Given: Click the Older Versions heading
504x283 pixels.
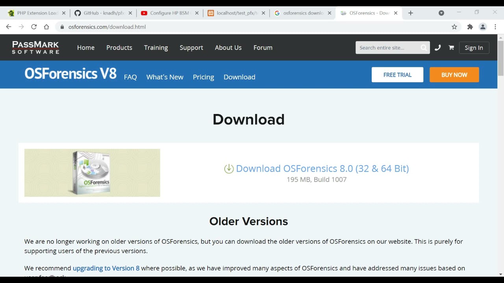Looking at the screenshot, I should tap(248, 221).
